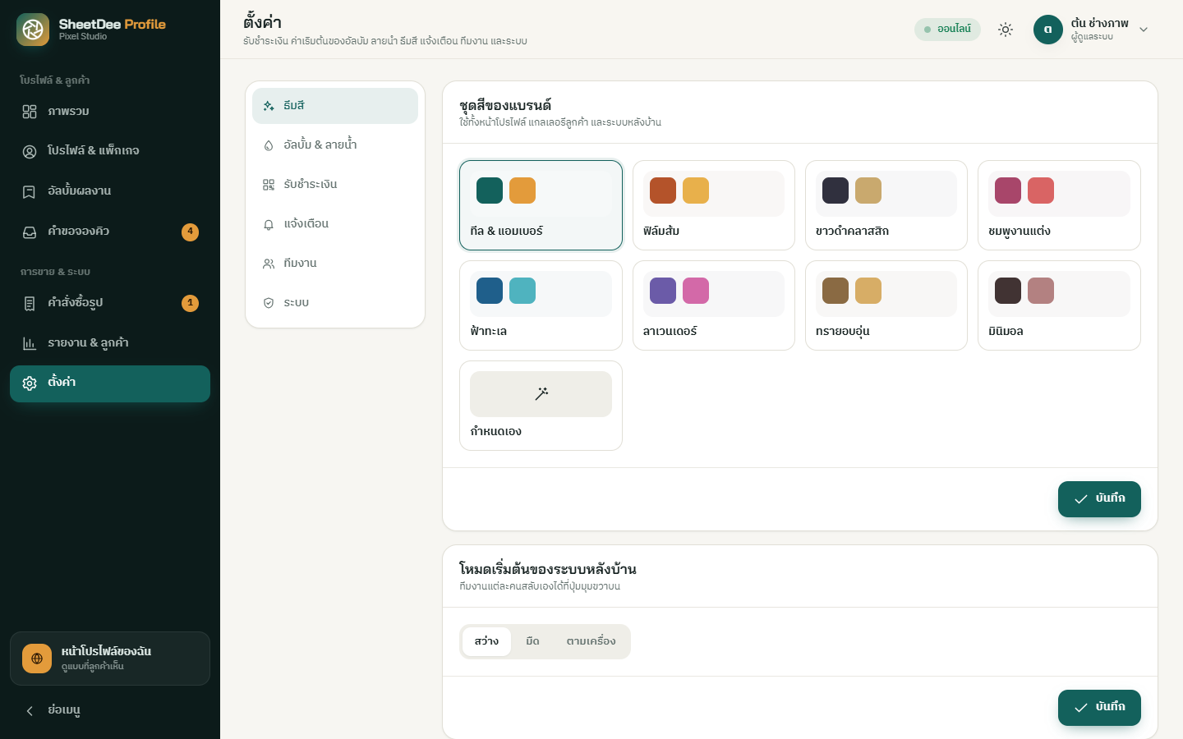Click the รายงาน & ลูกค้า chart icon
Viewport: 1183px width, 739px height.
pos(30,343)
